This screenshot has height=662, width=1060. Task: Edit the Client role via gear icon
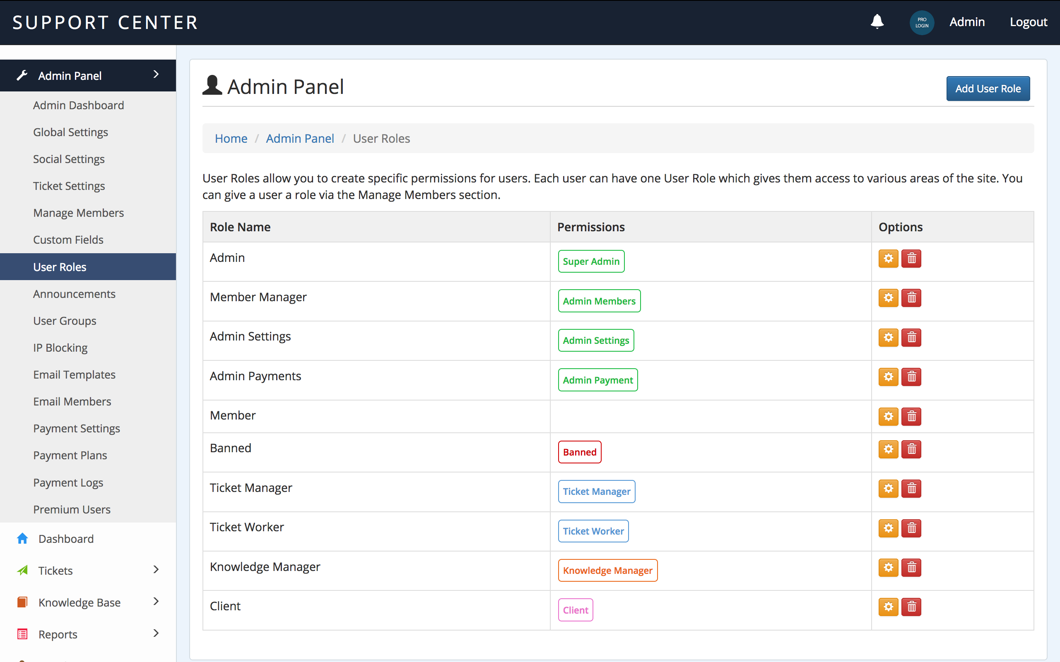click(x=888, y=607)
